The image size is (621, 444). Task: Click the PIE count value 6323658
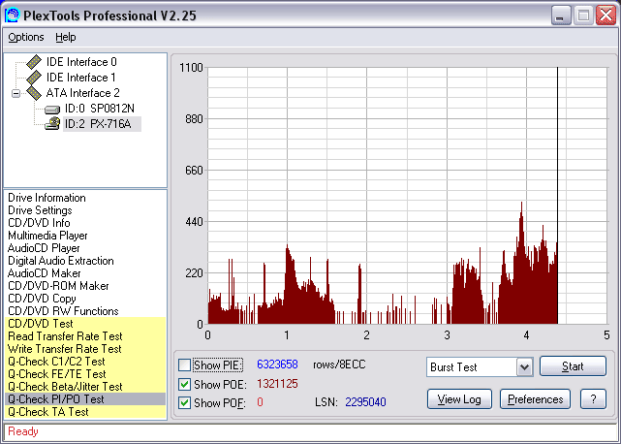277,365
